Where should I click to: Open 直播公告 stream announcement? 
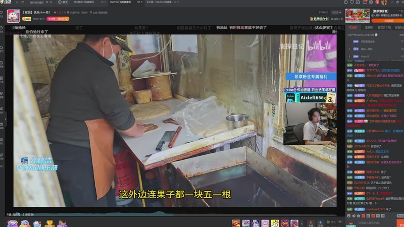pos(337,19)
